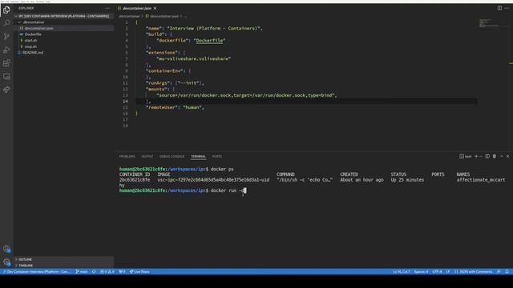Click the EXPLORER panel title
513x288 pixels.
(x=26, y=8)
